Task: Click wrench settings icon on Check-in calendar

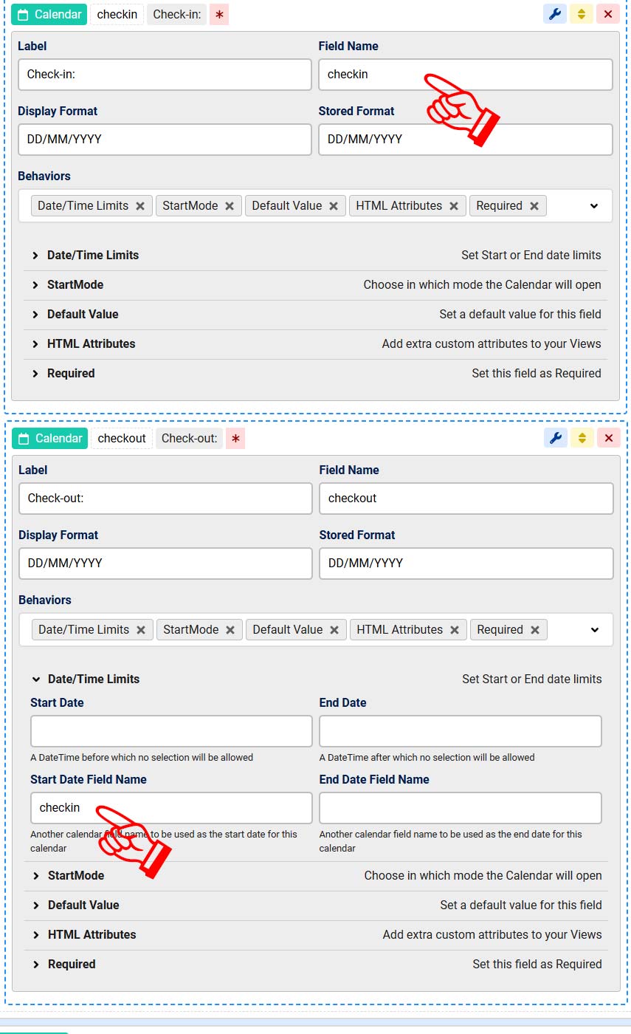Action: [555, 14]
